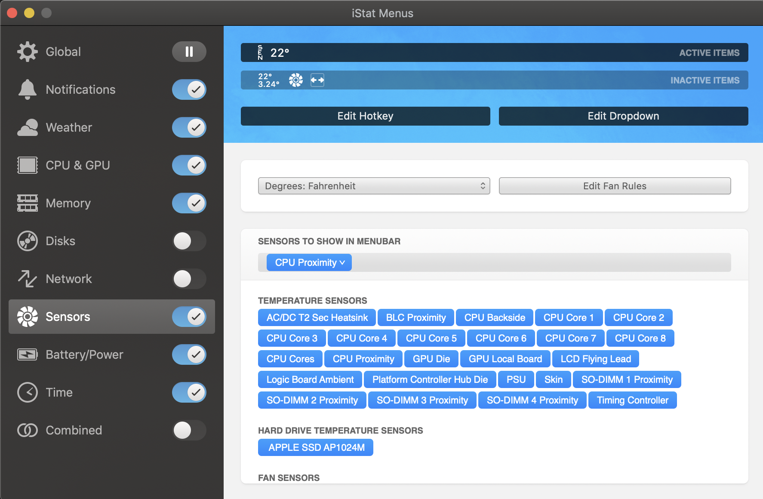Open the Weather settings section
The image size is (763, 499).
[x=112, y=127]
